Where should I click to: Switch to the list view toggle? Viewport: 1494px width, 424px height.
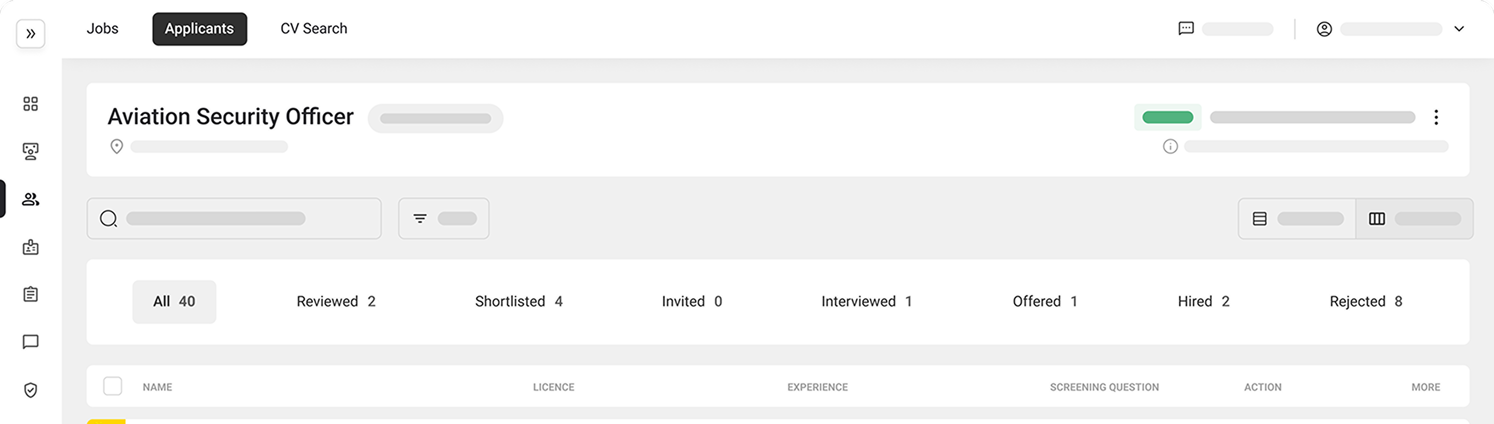click(x=1297, y=219)
